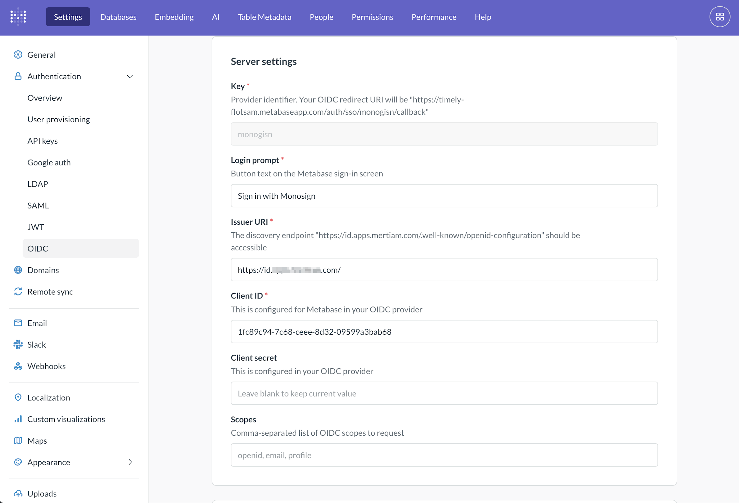This screenshot has height=503, width=739.
Task: Click the Remote sync arrows icon
Action: pos(18,292)
